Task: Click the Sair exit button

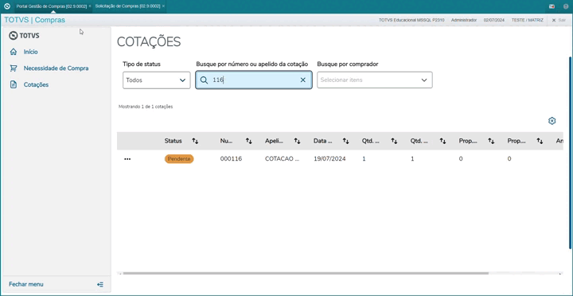Action: (x=559, y=20)
